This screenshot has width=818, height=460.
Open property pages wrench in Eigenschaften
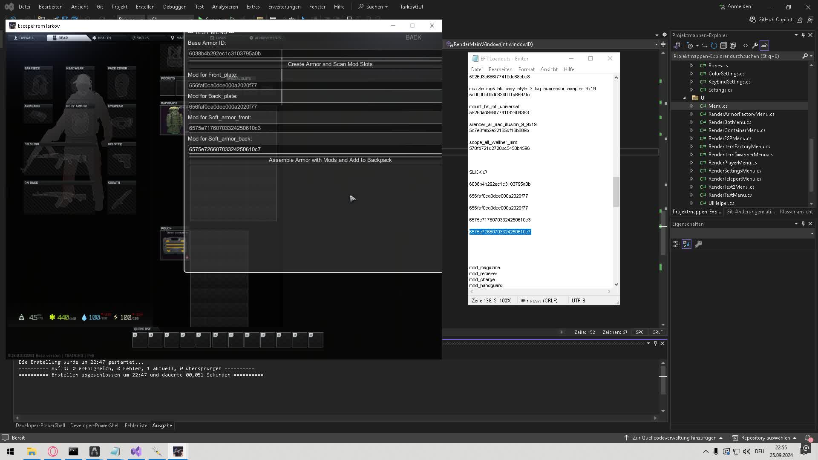tap(699, 244)
